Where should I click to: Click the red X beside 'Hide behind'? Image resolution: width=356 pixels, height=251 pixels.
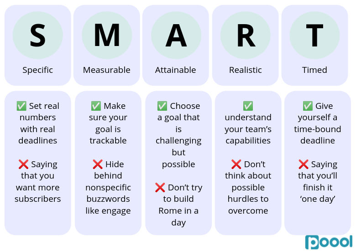(x=98, y=164)
